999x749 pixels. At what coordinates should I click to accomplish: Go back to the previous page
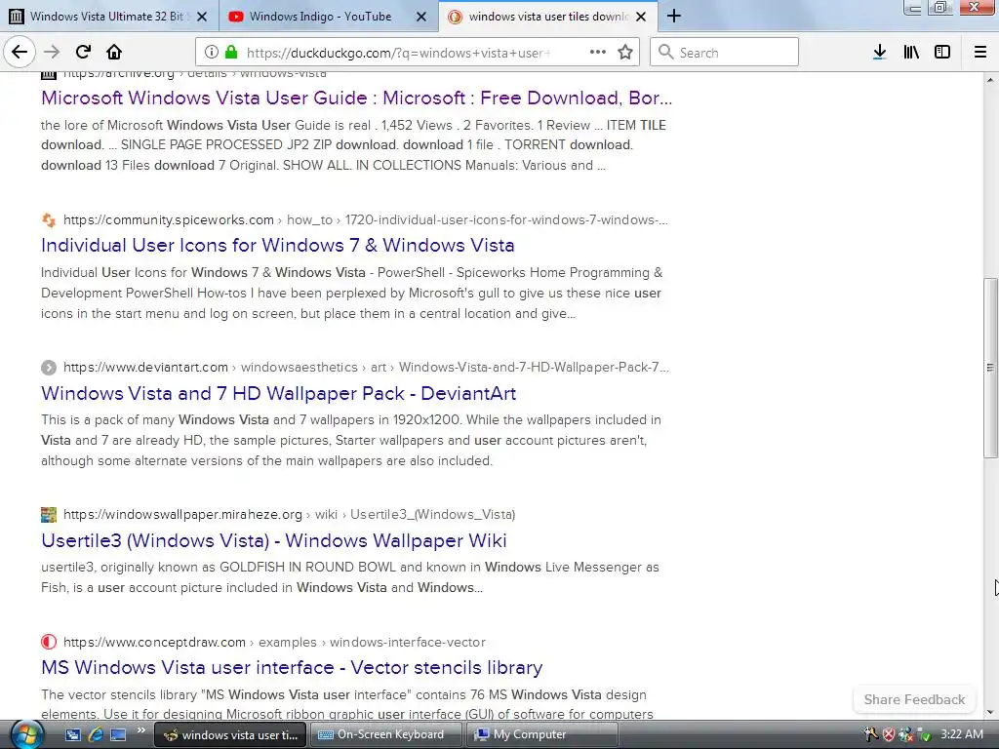[20, 52]
